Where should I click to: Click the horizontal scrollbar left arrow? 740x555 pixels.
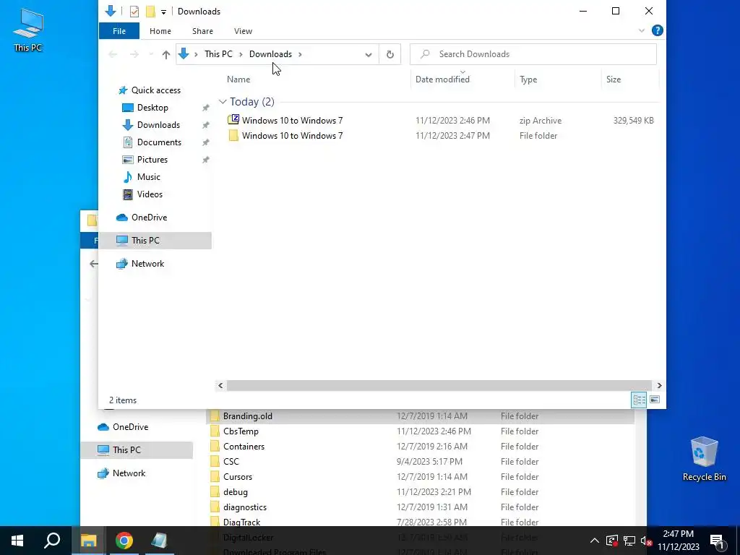point(220,386)
